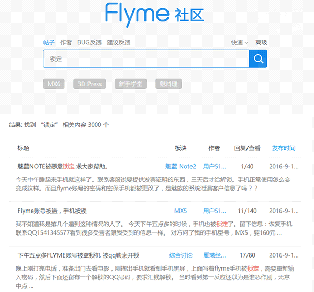Click the 新手学堂 keyword tag
The image size is (314, 292).
coord(130,84)
